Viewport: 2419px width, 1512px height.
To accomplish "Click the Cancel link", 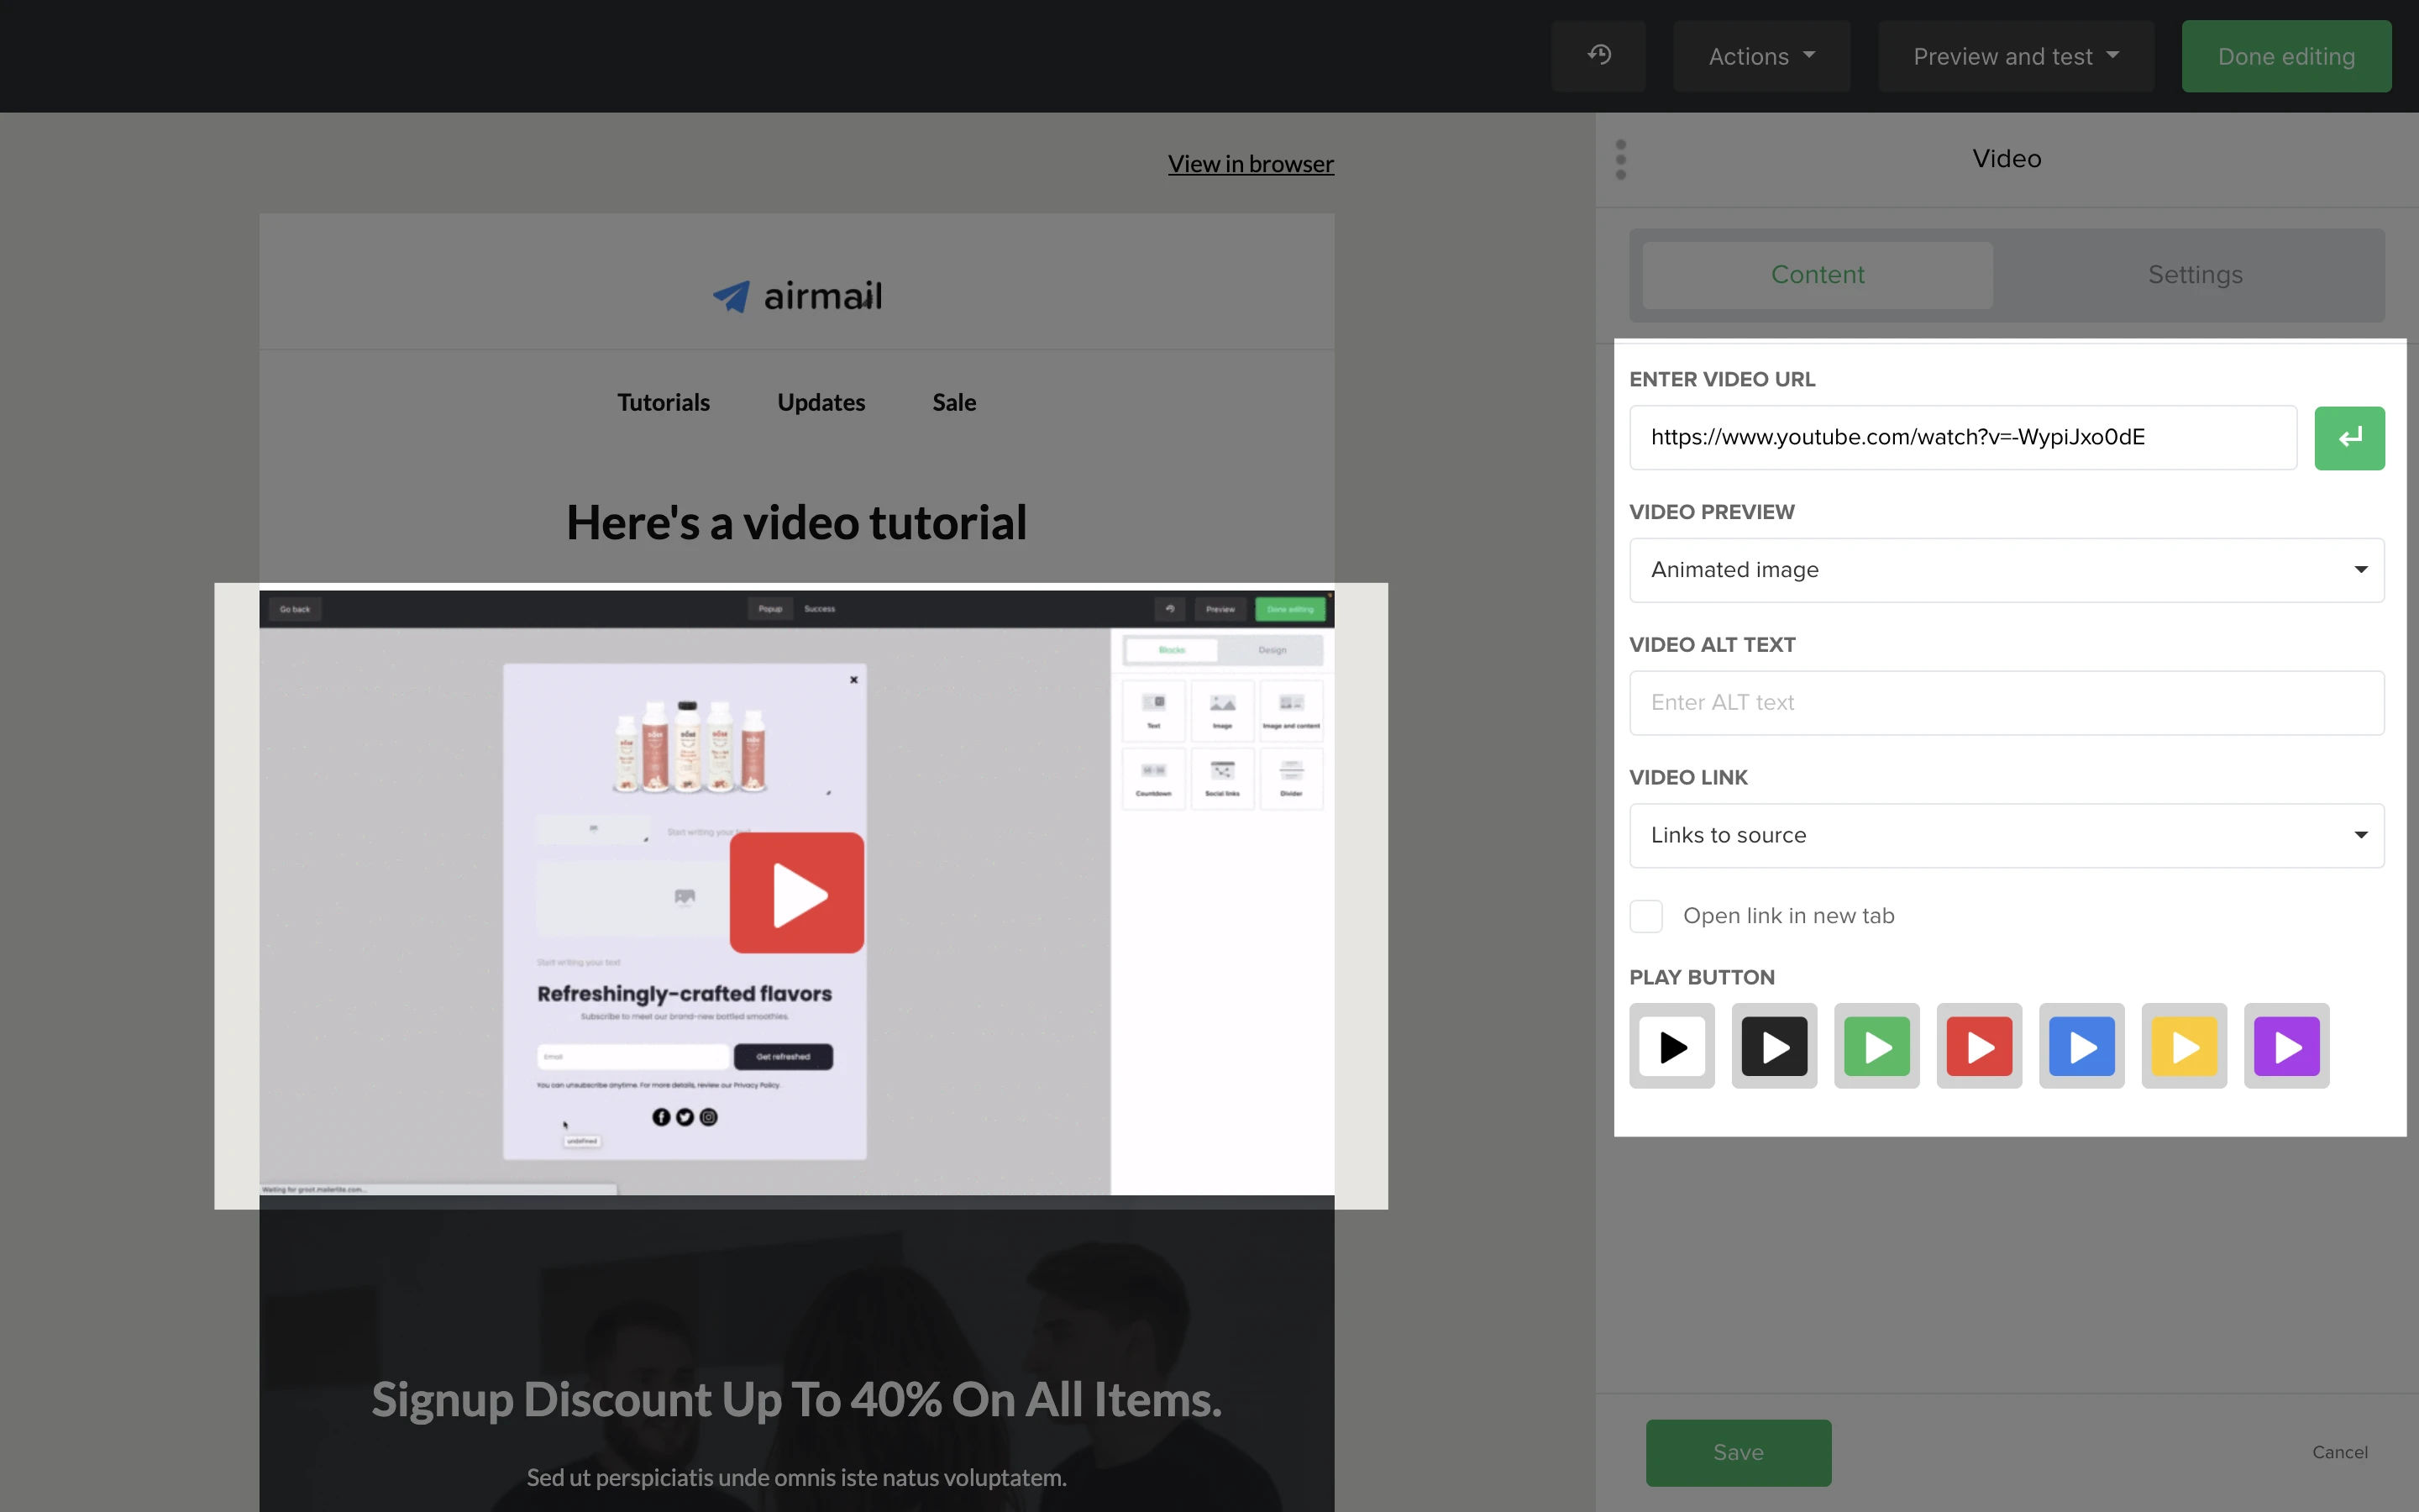I will click(x=2339, y=1452).
